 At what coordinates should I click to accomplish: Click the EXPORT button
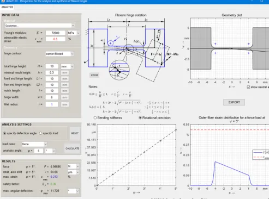[x=234, y=102]
